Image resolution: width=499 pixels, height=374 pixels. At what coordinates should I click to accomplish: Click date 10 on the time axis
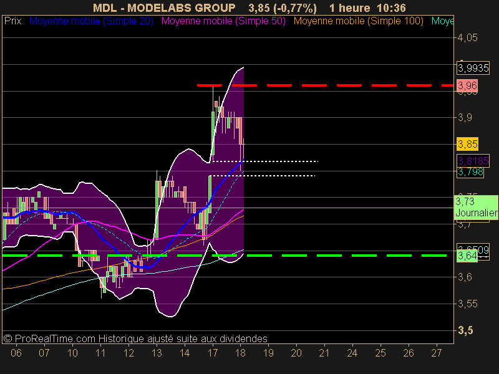tap(72, 353)
